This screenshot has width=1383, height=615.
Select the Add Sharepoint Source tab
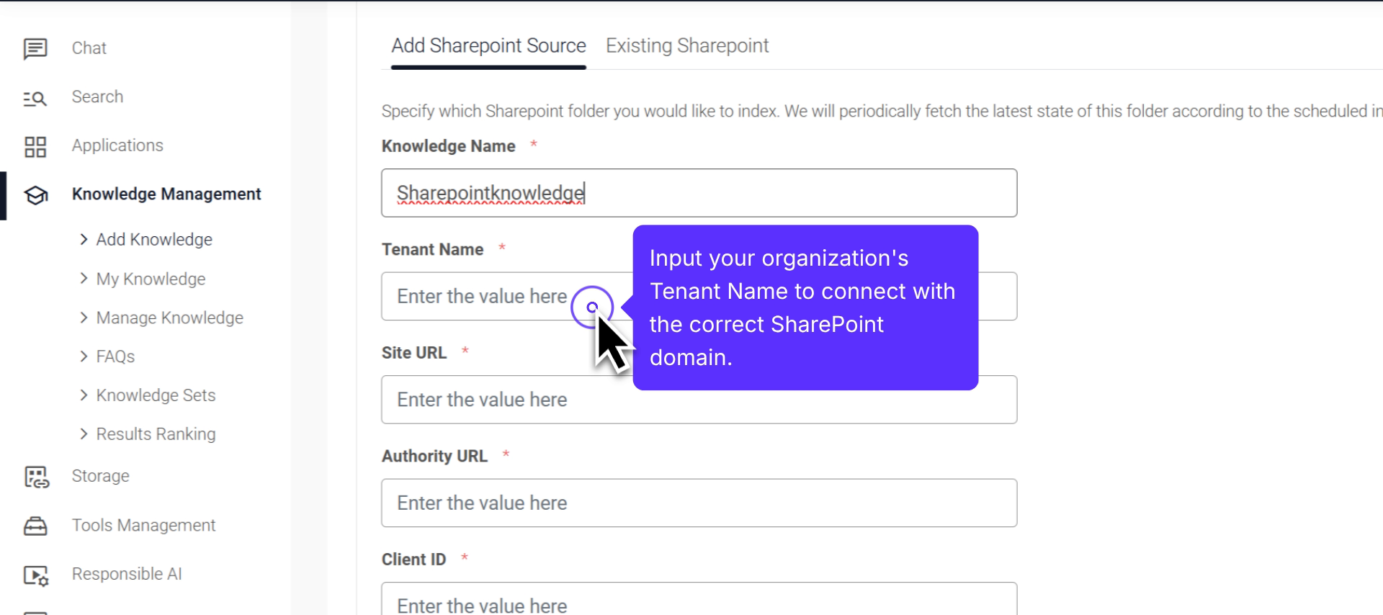[488, 46]
